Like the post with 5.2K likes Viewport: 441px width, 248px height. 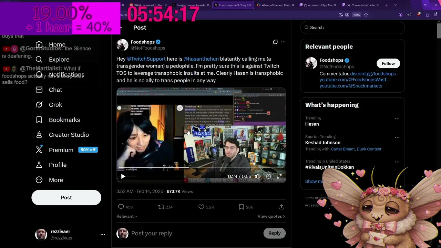[201, 207]
